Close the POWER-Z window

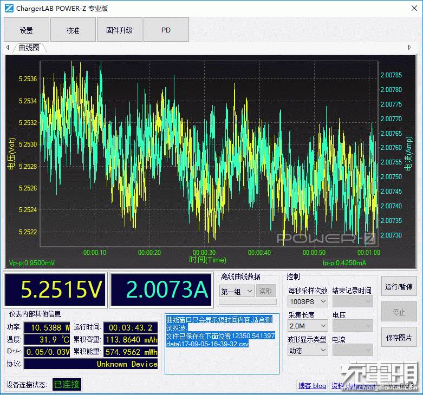[414, 8]
